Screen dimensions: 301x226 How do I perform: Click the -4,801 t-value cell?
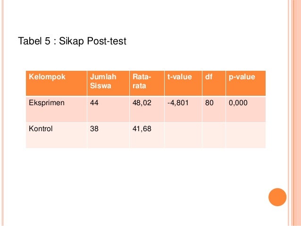tap(183, 109)
